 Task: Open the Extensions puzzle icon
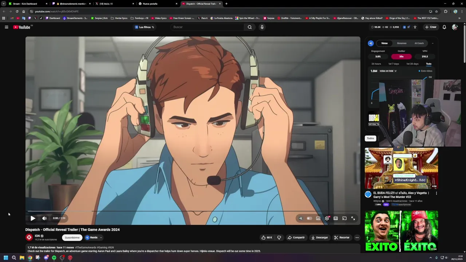(446, 11)
